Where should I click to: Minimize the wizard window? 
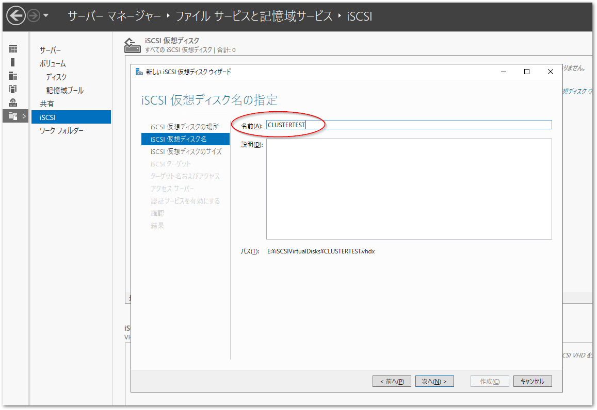pyautogui.click(x=503, y=72)
